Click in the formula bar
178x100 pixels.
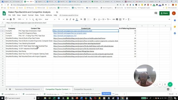pos(88,23)
